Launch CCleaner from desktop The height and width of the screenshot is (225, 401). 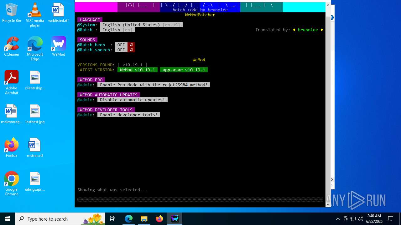[12, 47]
